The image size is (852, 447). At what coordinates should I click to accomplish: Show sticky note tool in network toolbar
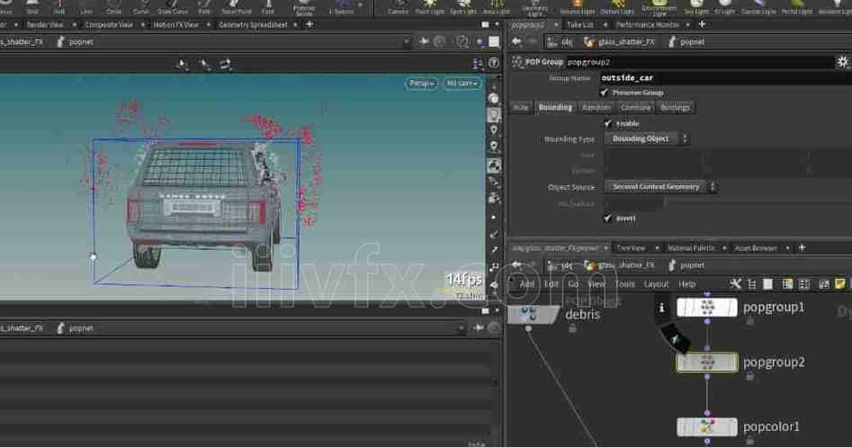pos(840,284)
